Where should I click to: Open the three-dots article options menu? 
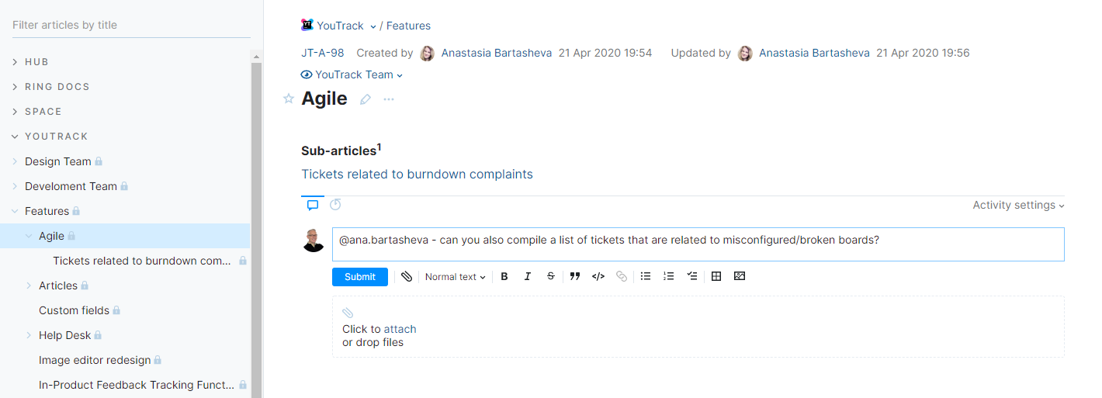tap(389, 99)
